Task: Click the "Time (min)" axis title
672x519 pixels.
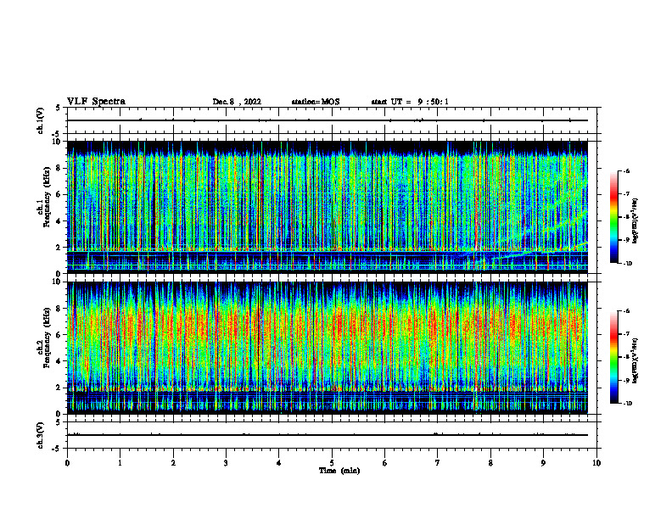Action: [x=339, y=471]
